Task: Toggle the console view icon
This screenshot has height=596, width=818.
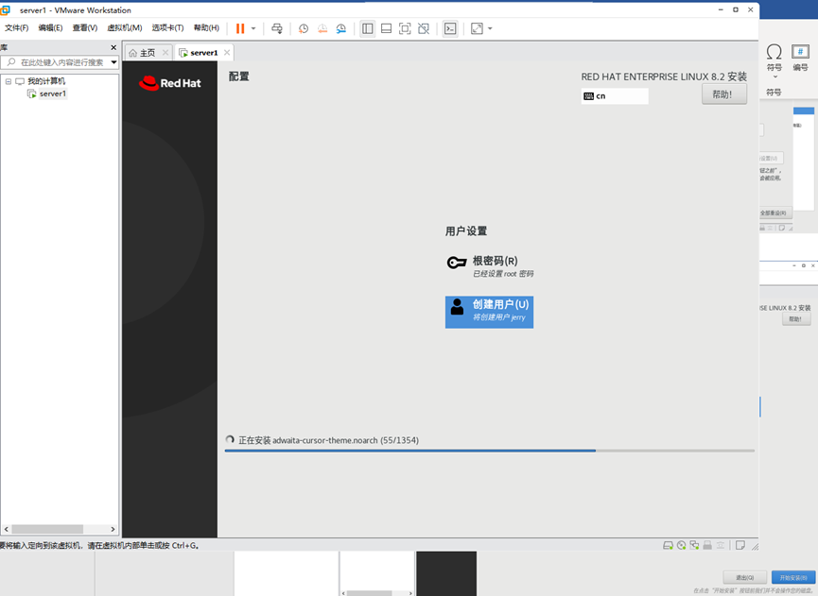Action: (x=450, y=28)
